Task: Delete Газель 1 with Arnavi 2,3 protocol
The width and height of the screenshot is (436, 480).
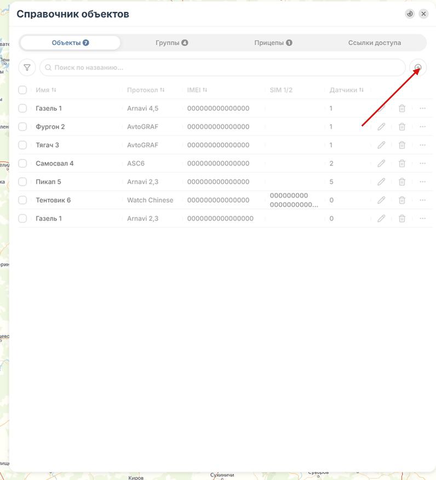Action: [x=401, y=218]
